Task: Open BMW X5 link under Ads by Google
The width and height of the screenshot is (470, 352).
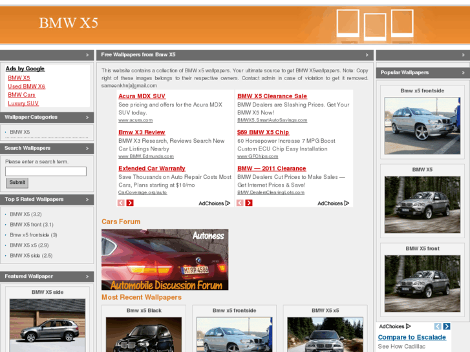Action: (19, 78)
